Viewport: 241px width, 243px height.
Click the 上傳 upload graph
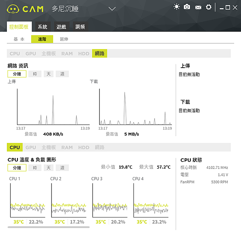(53, 107)
